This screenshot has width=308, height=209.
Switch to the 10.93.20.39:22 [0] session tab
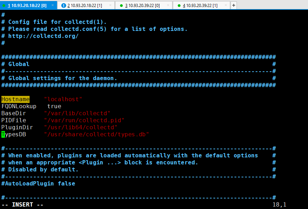point(144,6)
